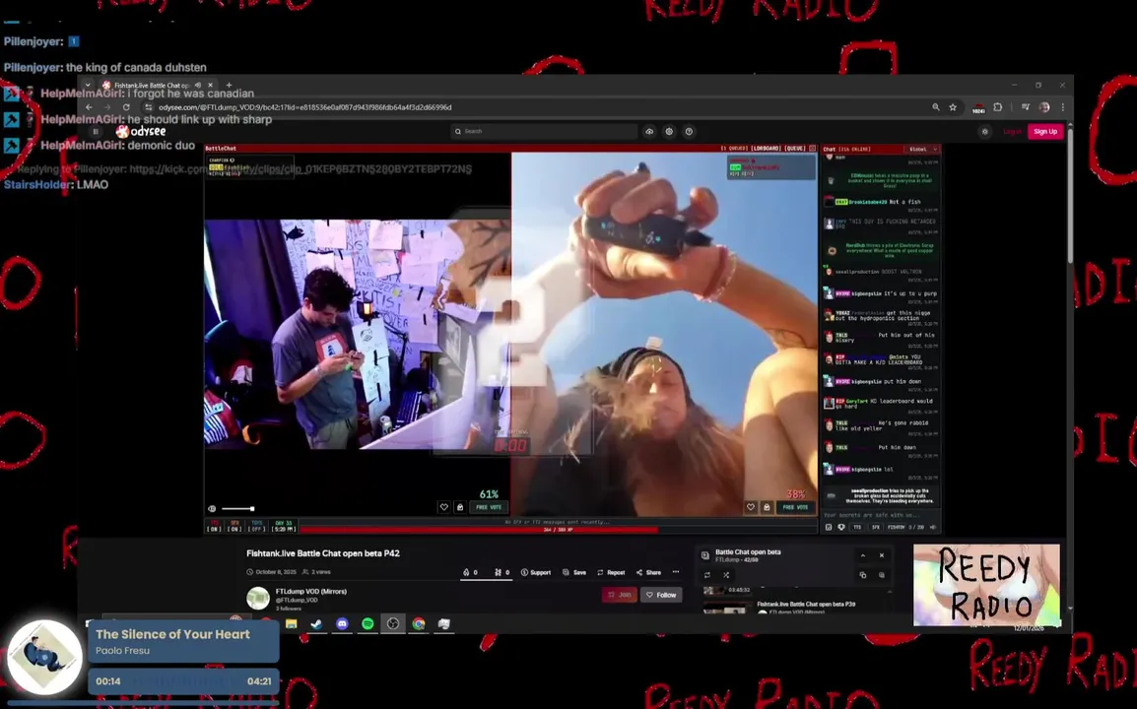Image resolution: width=1137 pixels, height=709 pixels.
Task: Click the Odysee search field
Action: (544, 131)
